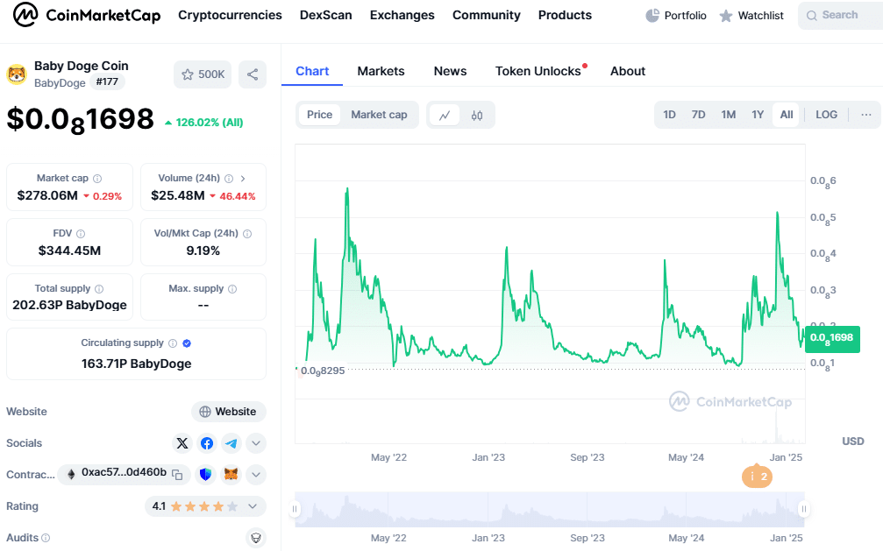Click the Portfolio pie chart icon
The height and width of the screenshot is (551, 883).
tap(652, 16)
